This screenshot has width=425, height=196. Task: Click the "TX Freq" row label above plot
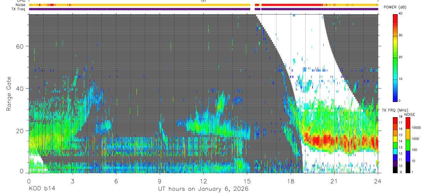(x=19, y=9)
